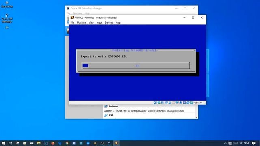Click the scroll down arrow in VirtualBox Manager details
Screen dimensions: 260x146
(x=197, y=117)
